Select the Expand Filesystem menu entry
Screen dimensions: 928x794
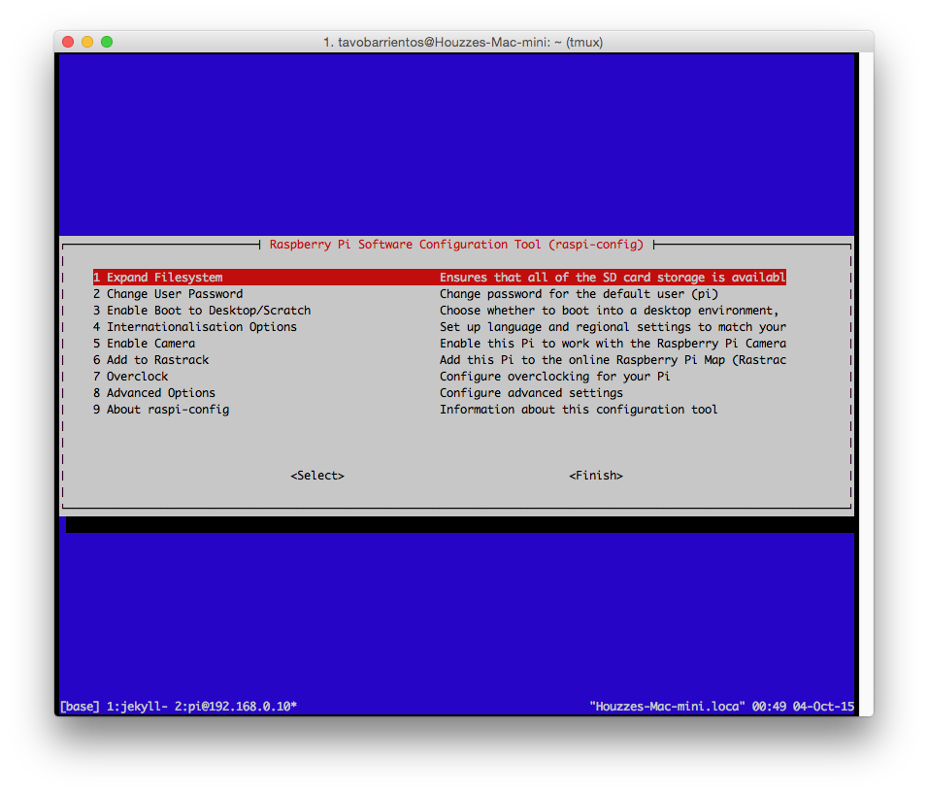439,278
